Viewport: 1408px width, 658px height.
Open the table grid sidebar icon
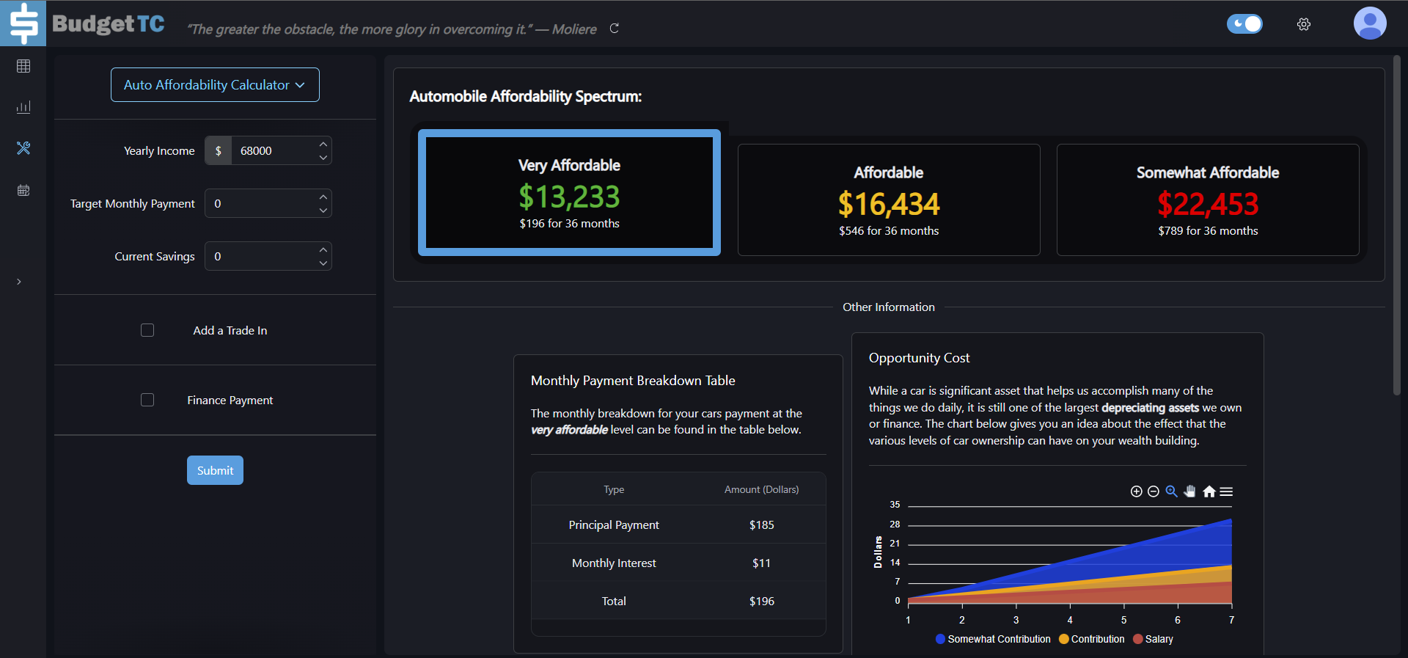point(23,66)
